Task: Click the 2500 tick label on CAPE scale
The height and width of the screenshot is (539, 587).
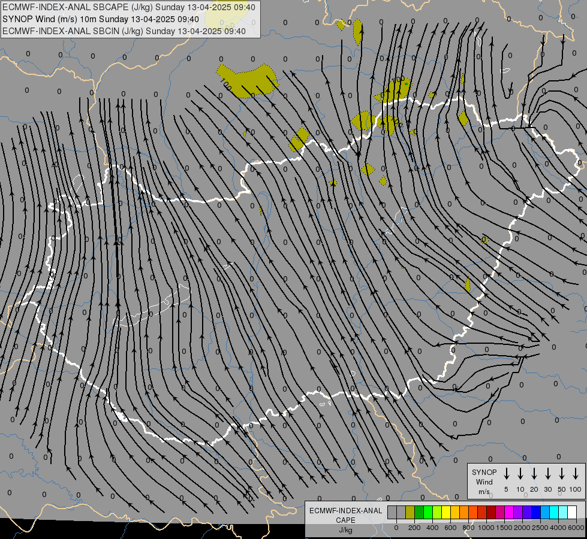Action: coord(540,528)
